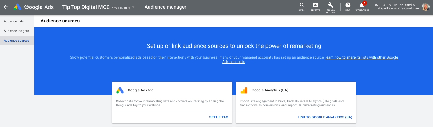Image resolution: width=433 pixels, height=127 pixels.
Task: Open the Search tool icon
Action: click(302, 5)
